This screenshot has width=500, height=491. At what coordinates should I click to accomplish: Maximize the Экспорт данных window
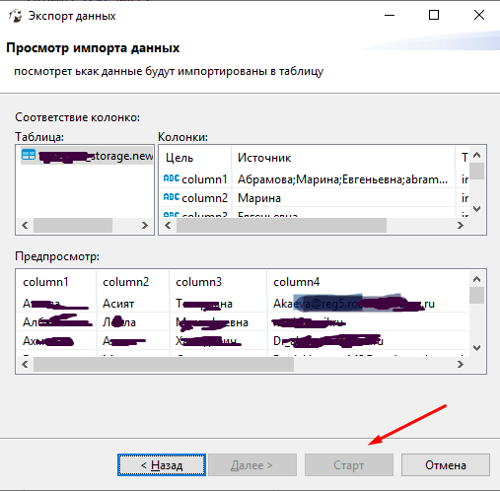click(x=434, y=15)
